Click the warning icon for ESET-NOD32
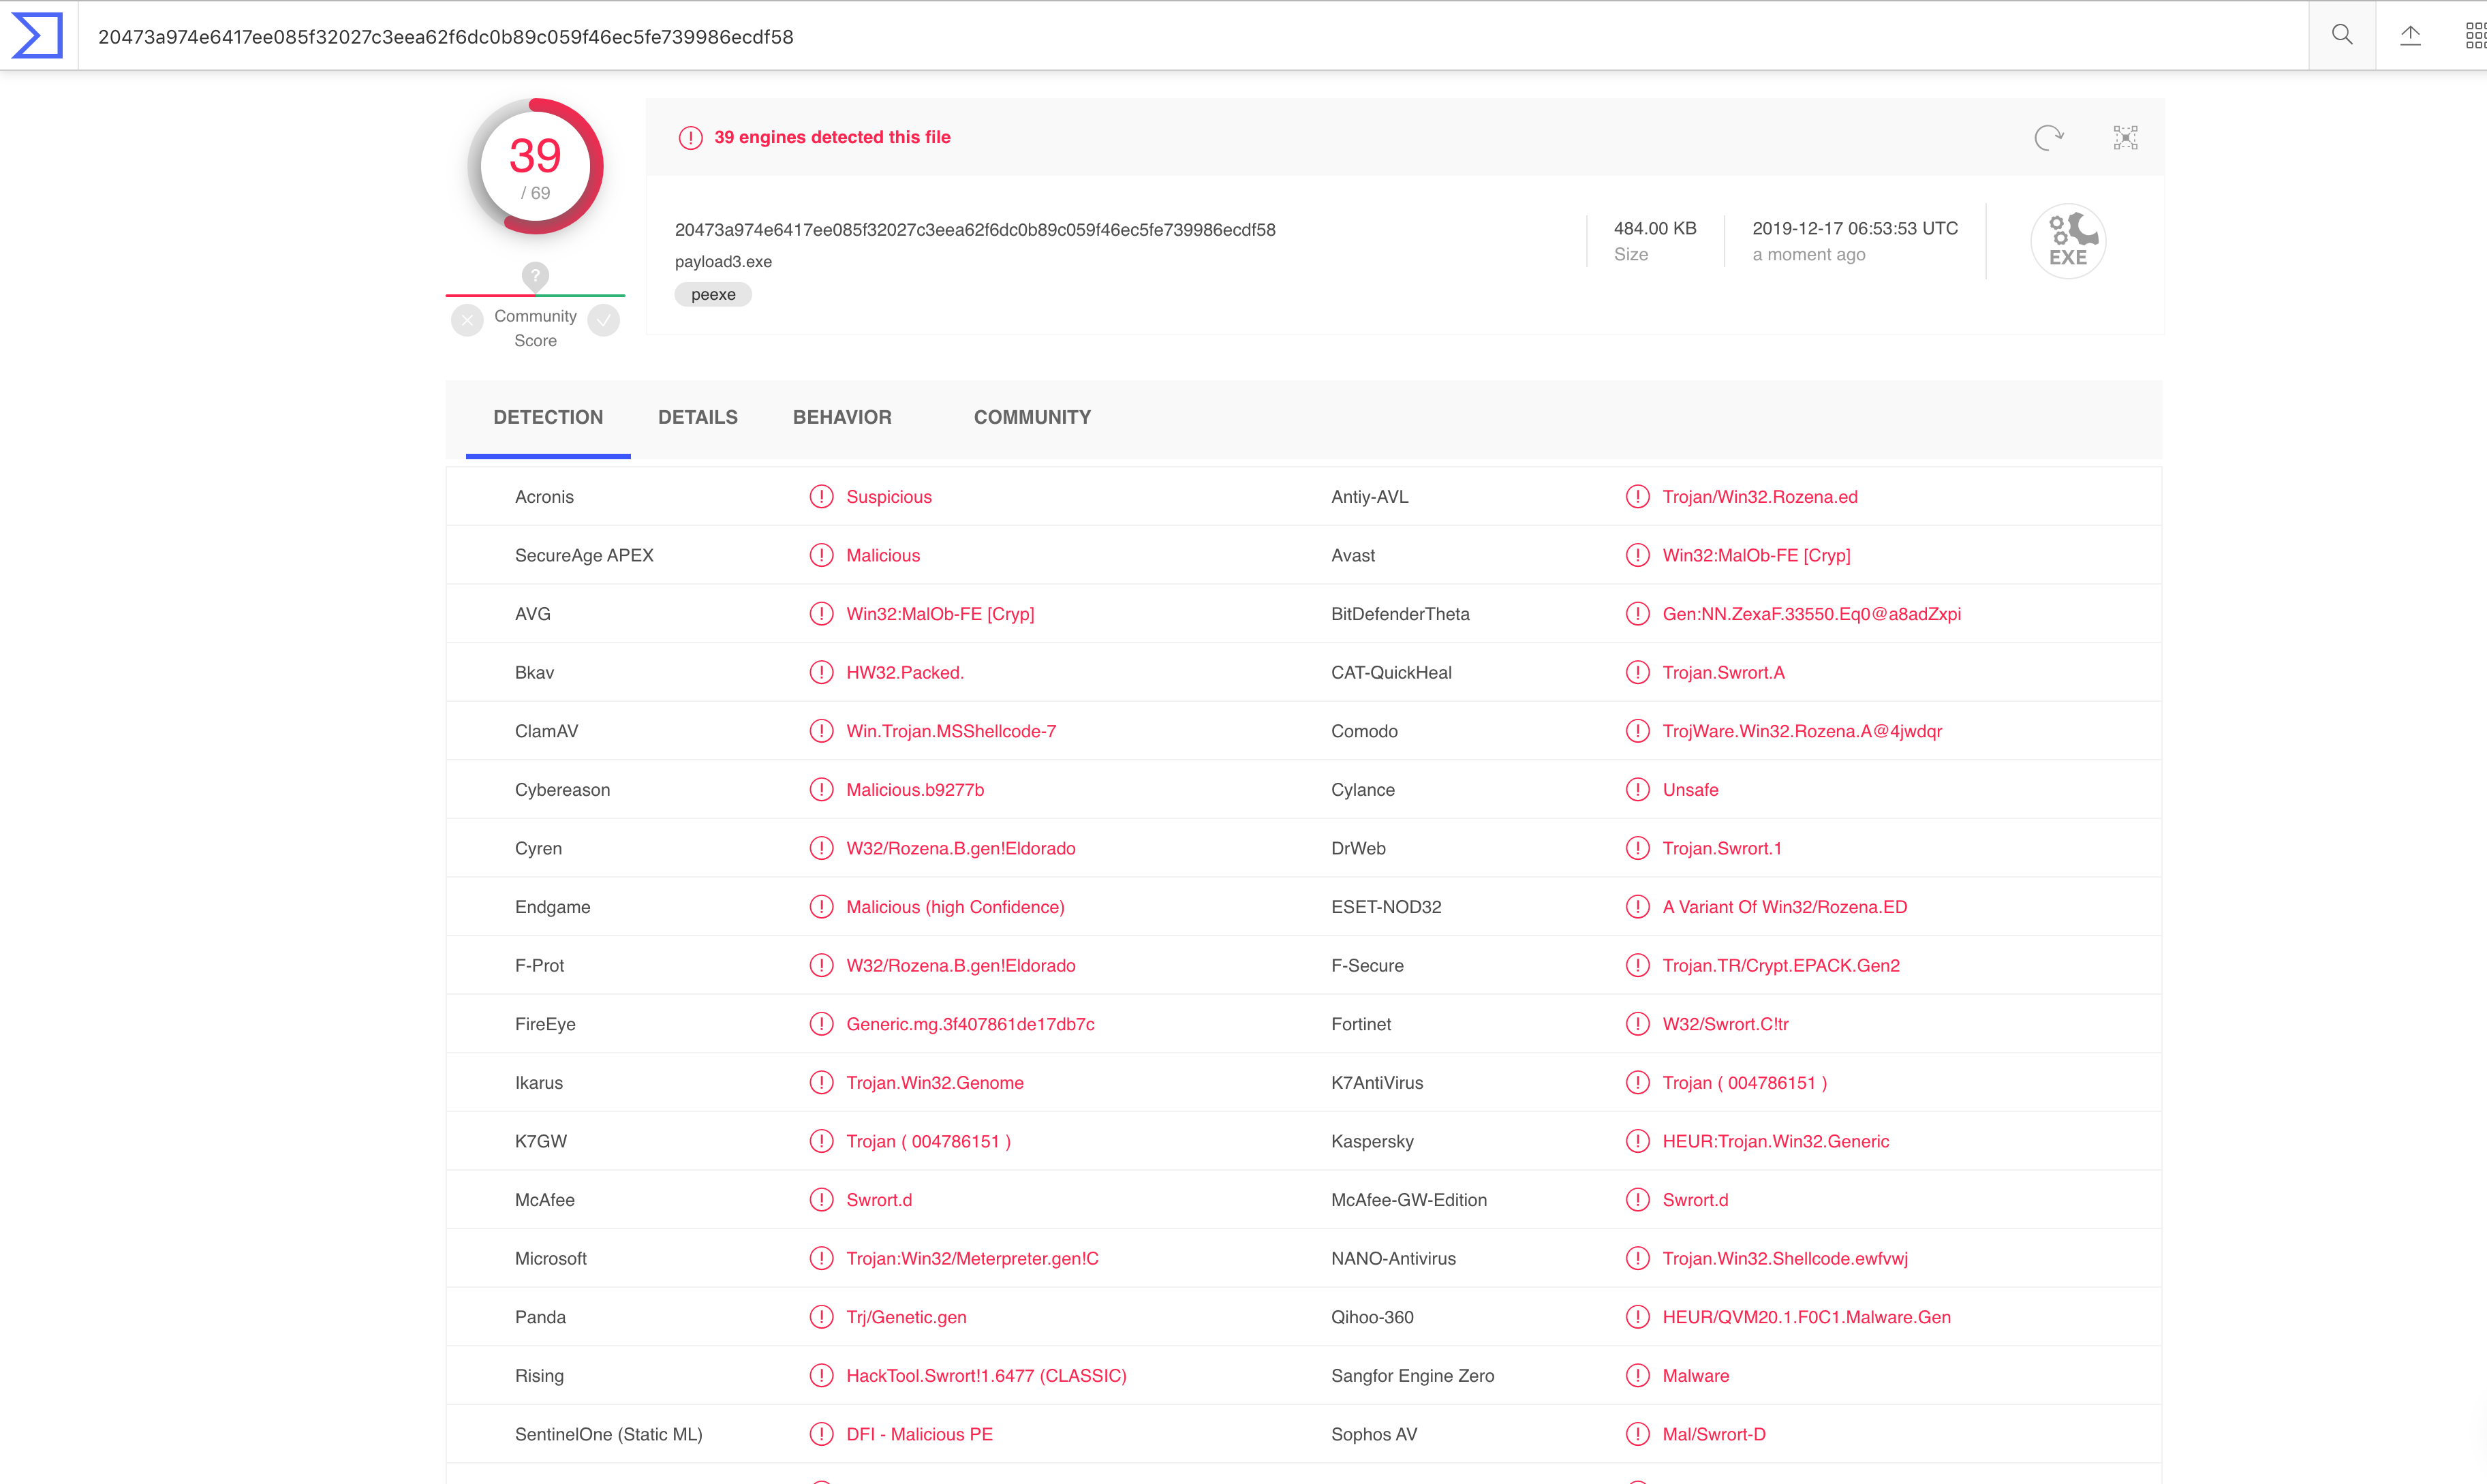The height and width of the screenshot is (1484, 2487). pyautogui.click(x=1637, y=907)
